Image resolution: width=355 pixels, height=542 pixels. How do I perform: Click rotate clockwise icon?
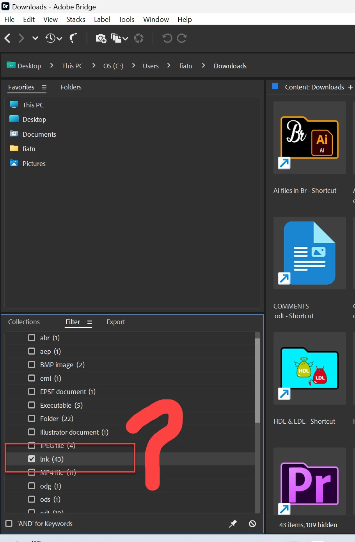click(182, 38)
